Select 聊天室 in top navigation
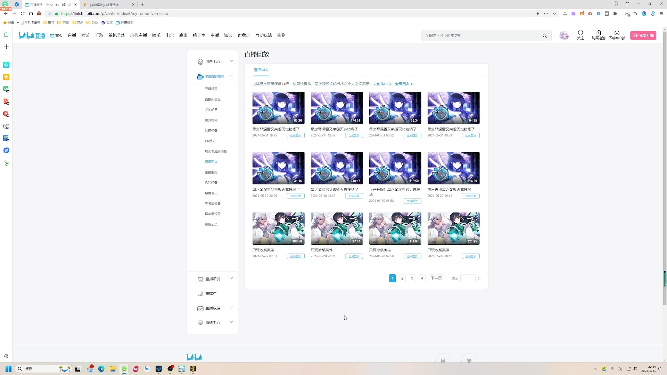 pos(199,35)
